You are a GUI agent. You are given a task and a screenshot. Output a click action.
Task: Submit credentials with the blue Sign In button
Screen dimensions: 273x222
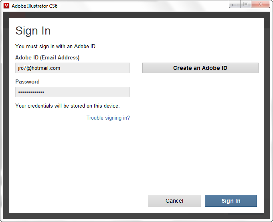coord(231,201)
